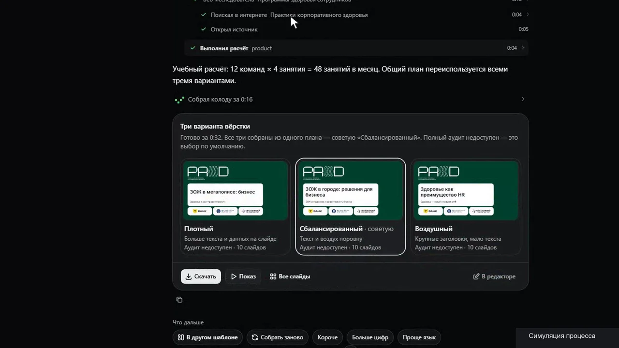
Task: Click the 'Проще язык' suggestion chip
Action: [x=419, y=337]
